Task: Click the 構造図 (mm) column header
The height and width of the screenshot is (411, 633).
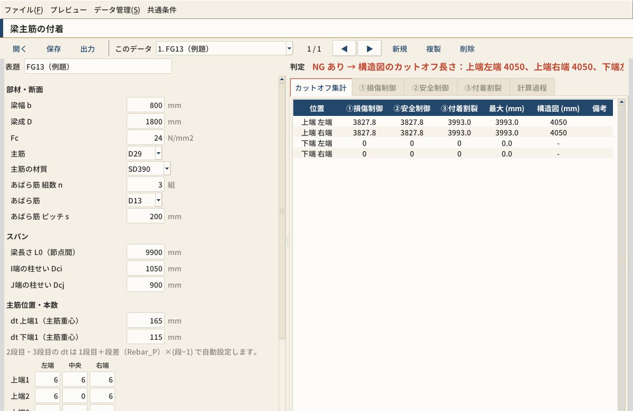Action: [x=558, y=108]
